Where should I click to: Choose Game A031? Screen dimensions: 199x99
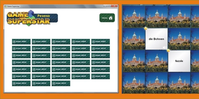[x=21, y=83]
